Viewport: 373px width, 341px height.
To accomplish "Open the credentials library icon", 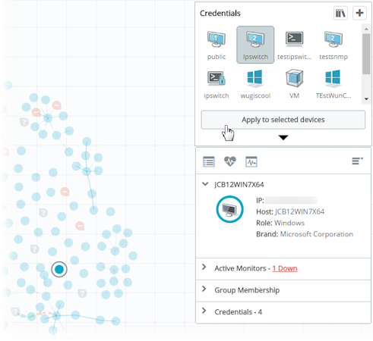I will 340,13.
